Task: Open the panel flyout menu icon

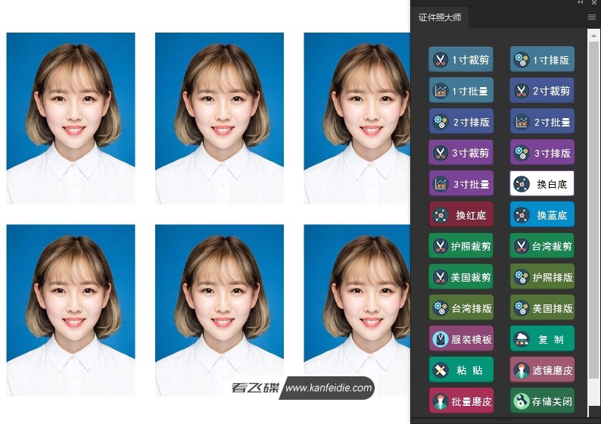Action: pos(592,17)
